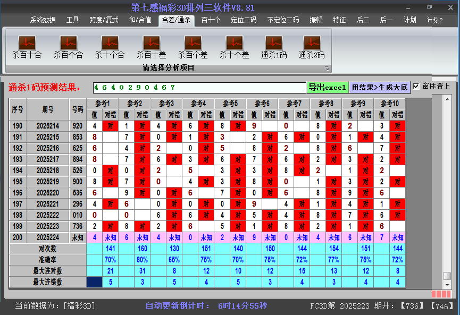
Task: Select the row with 期号 2025214
Action: [x=207, y=126]
